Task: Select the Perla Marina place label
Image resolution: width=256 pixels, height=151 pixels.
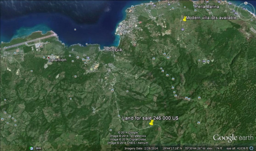Action: [x=207, y=7]
